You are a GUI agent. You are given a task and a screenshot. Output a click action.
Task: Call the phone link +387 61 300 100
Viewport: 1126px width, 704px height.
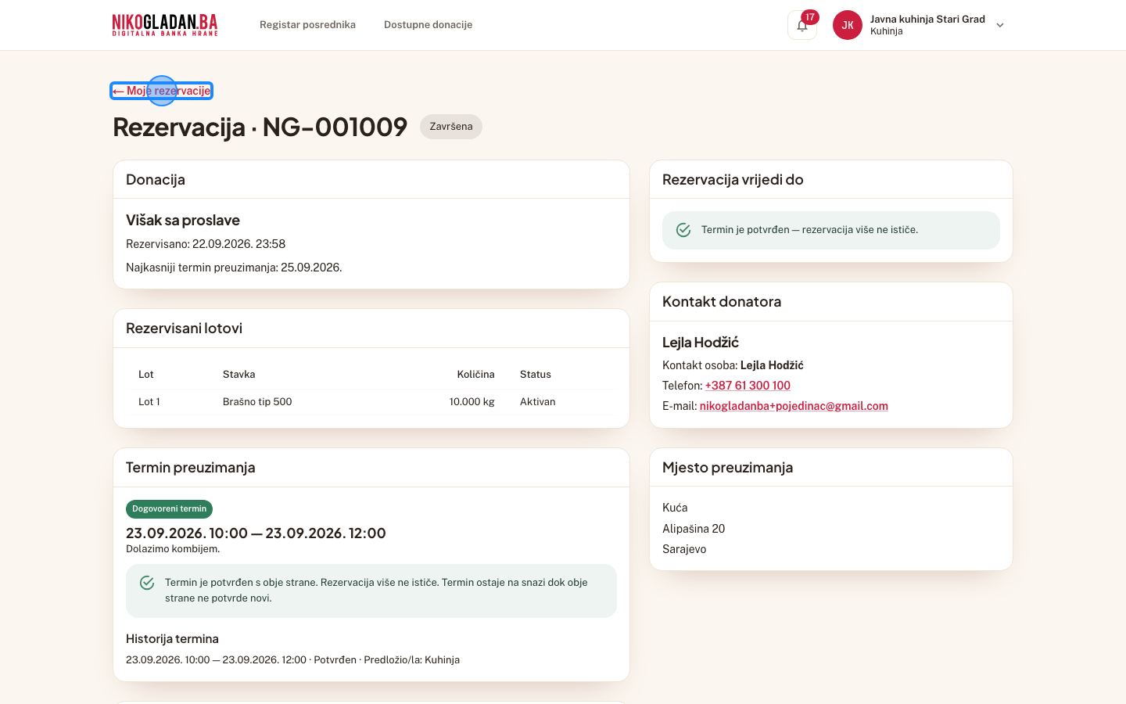point(748,386)
